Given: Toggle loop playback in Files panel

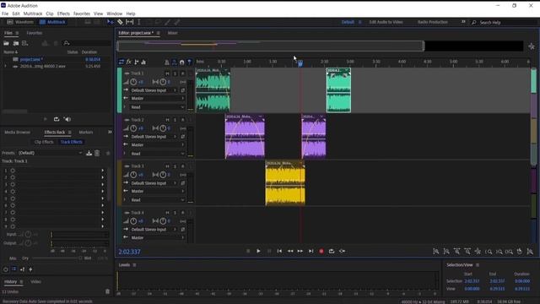Looking at the screenshot, I should (57, 119).
